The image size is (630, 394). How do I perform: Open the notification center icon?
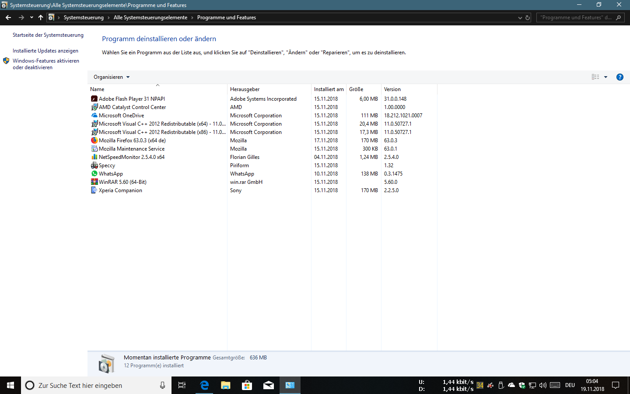coord(616,385)
